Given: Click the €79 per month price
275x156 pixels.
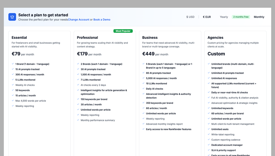Looking at the screenshot, I should (23, 54).
